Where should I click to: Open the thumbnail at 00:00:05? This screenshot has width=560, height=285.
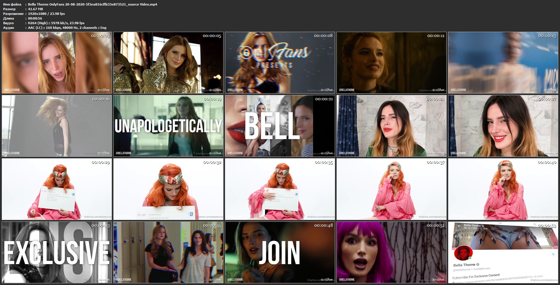[x=168, y=63]
